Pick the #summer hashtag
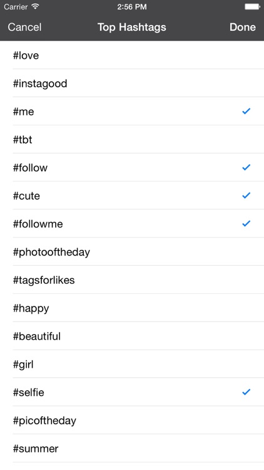 coord(132,449)
